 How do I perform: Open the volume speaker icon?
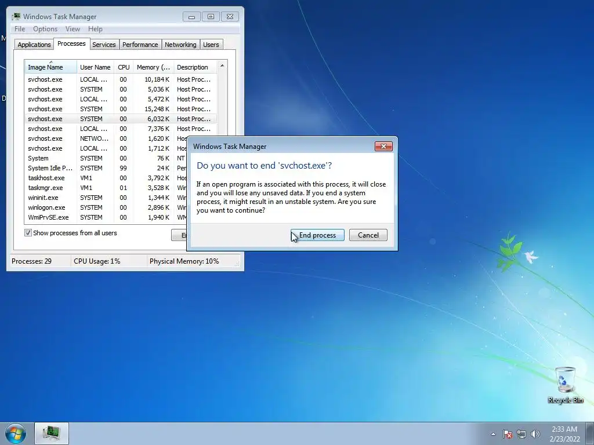[535, 434]
